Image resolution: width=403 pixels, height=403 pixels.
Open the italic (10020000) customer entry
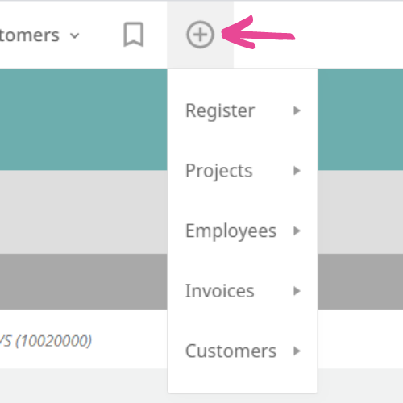(x=46, y=341)
